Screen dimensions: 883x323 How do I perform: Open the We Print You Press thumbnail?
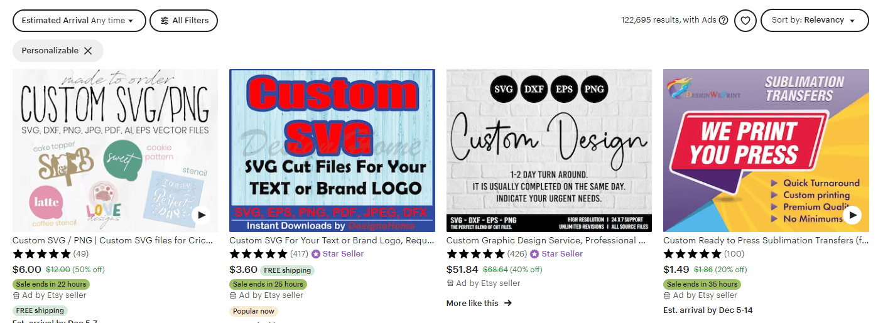(x=766, y=151)
